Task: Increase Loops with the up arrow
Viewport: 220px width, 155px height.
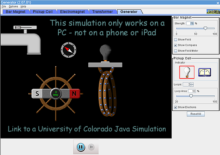Action: coord(192,83)
